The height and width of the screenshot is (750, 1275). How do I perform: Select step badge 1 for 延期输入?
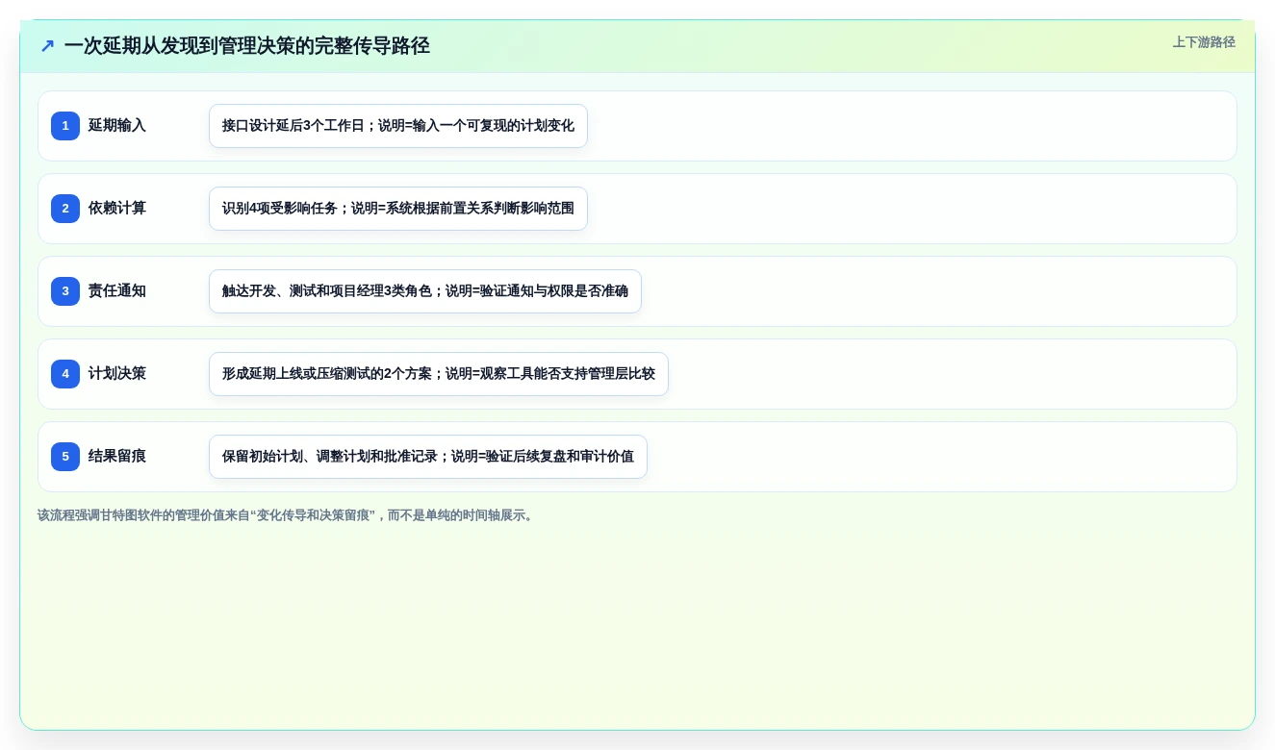[65, 126]
